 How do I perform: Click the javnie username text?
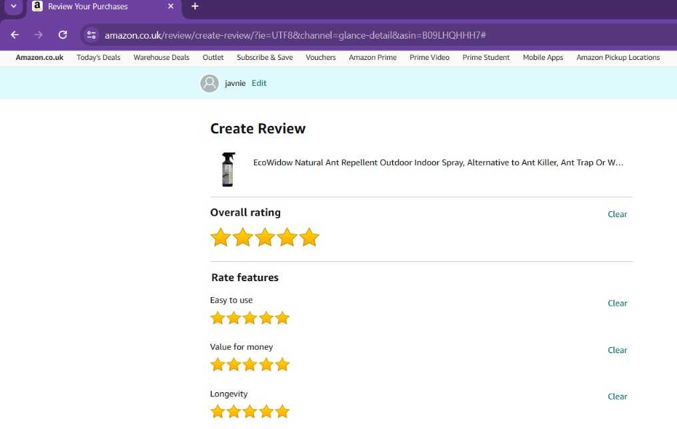point(235,83)
